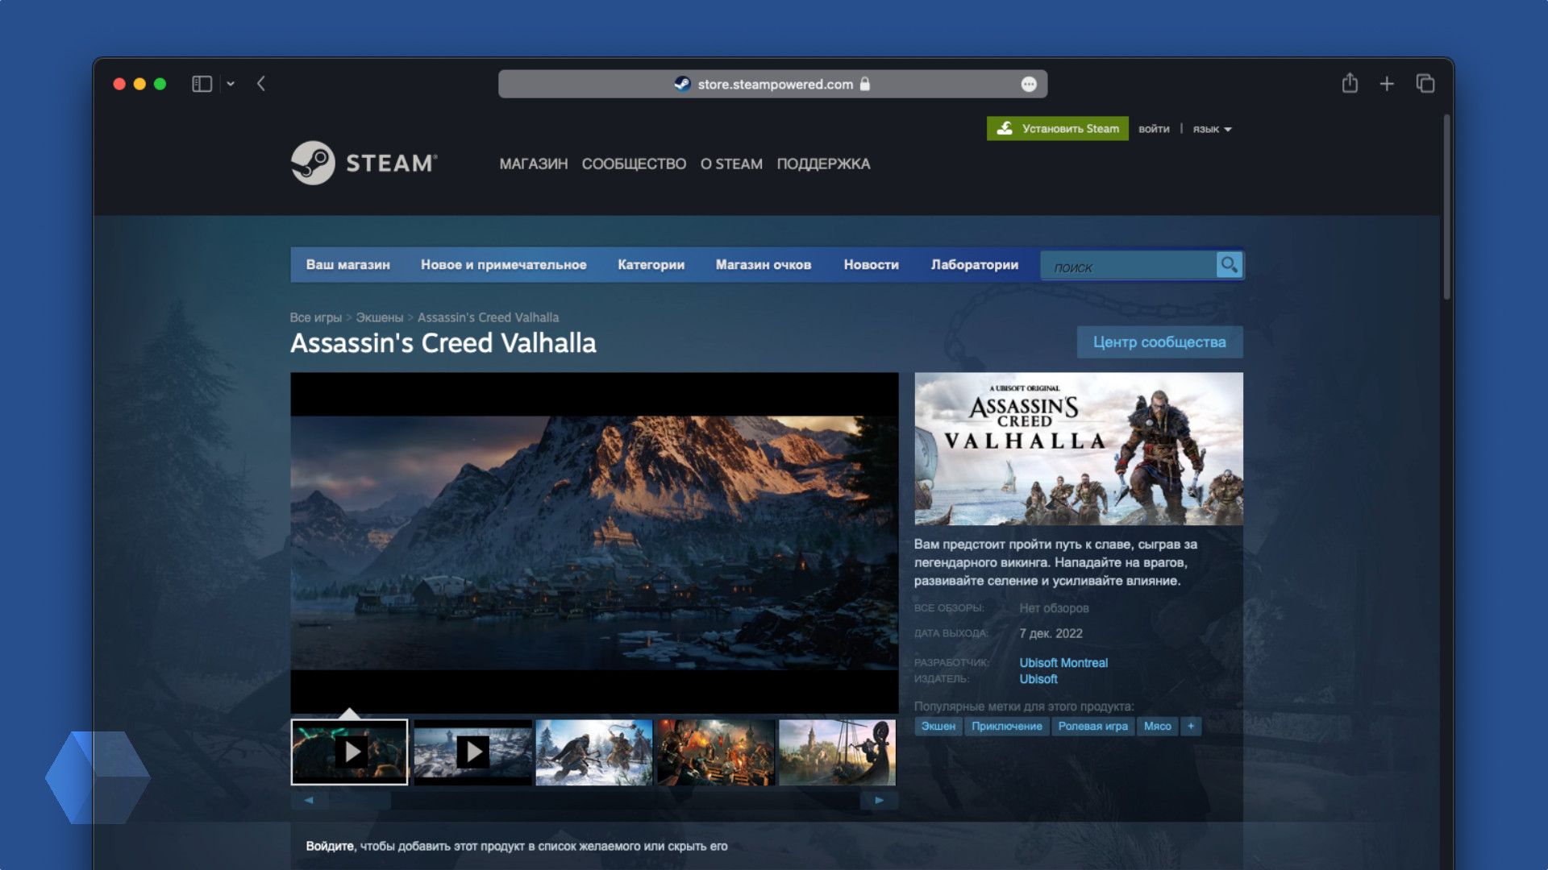The width and height of the screenshot is (1548, 870).
Task: Go back with the browser back arrow
Action: (261, 84)
